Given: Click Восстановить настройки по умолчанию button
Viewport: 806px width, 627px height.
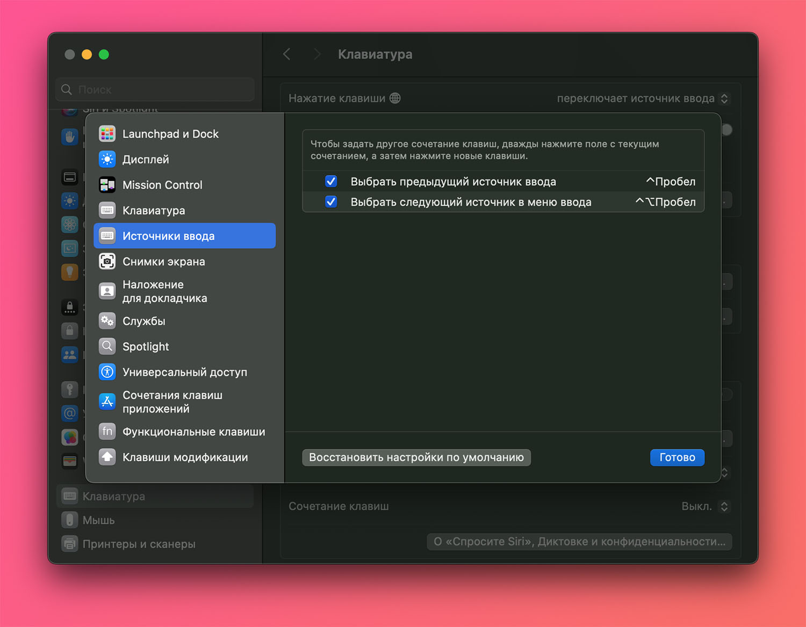Looking at the screenshot, I should 416,457.
